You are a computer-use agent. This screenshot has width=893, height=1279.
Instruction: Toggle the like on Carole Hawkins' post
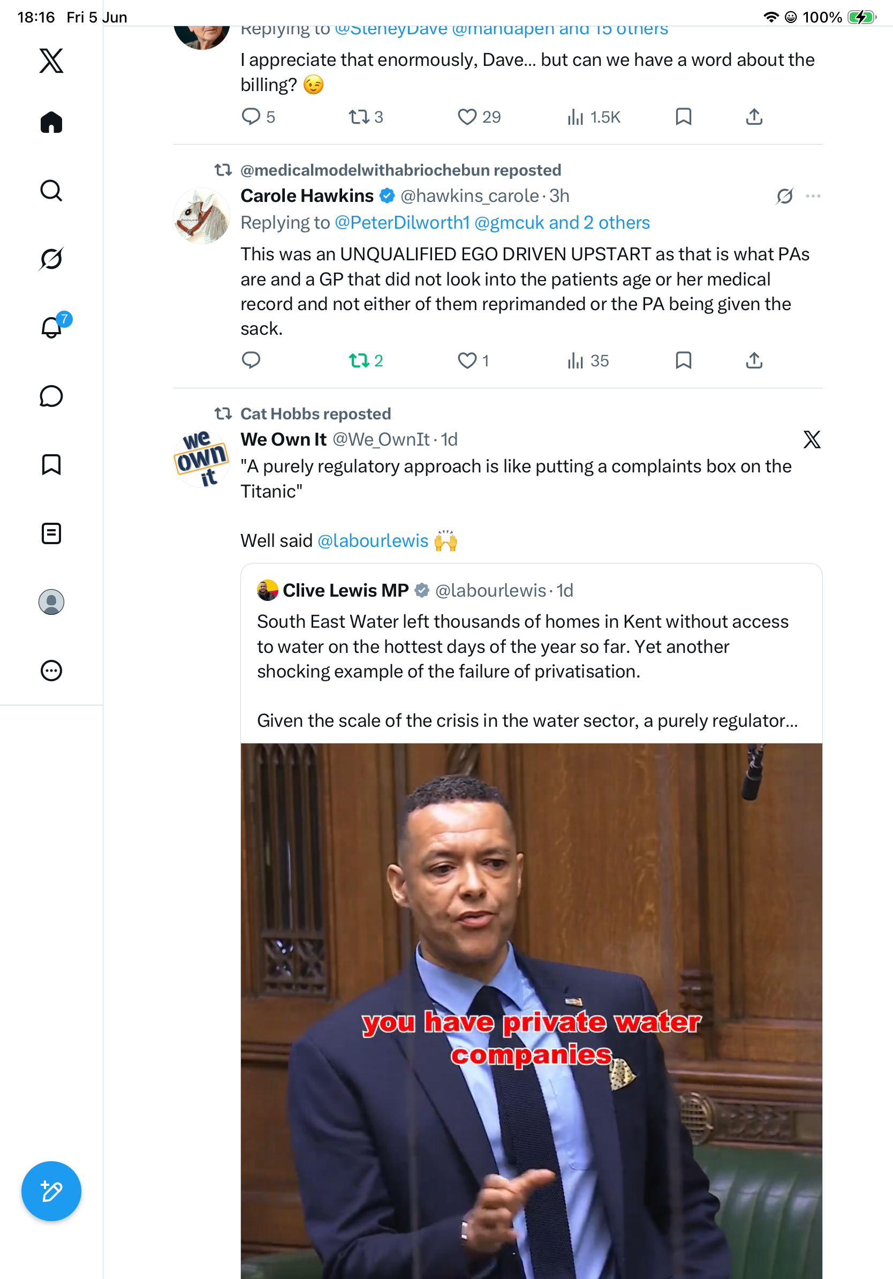[x=473, y=361]
